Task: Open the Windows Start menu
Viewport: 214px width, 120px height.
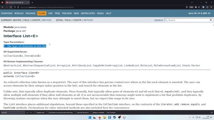Action: [90, 117]
